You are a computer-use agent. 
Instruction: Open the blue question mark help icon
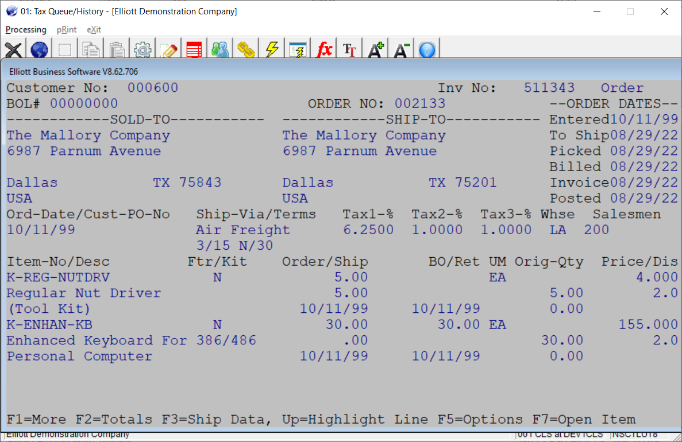[427, 49]
